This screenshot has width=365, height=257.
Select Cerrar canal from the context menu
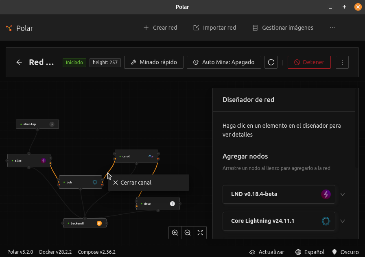point(136,183)
